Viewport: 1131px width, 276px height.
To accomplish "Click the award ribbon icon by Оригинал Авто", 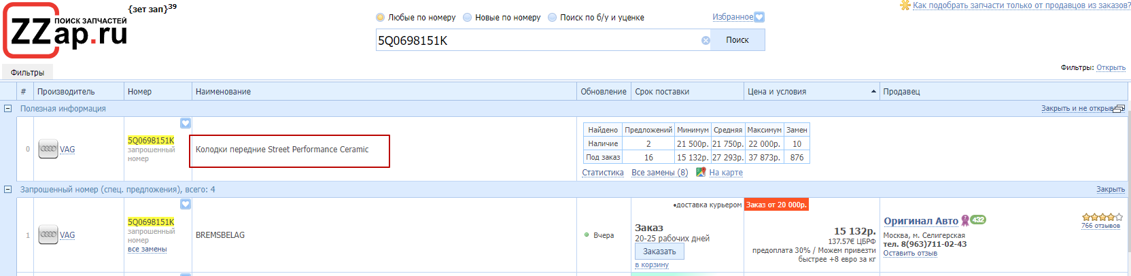I will (x=964, y=220).
